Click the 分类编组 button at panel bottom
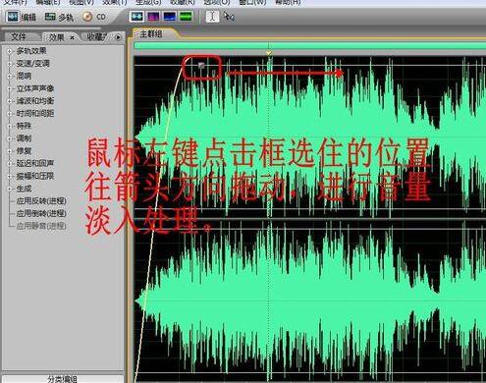Image resolution: width=486 pixels, height=383 pixels. click(62, 379)
